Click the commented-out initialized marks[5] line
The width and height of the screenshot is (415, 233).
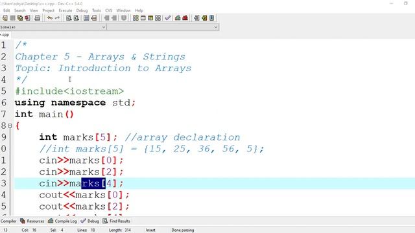coord(152,149)
